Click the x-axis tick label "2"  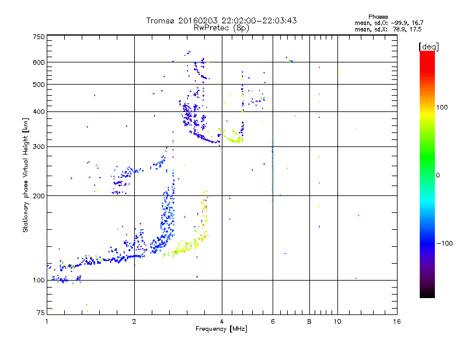point(134,321)
